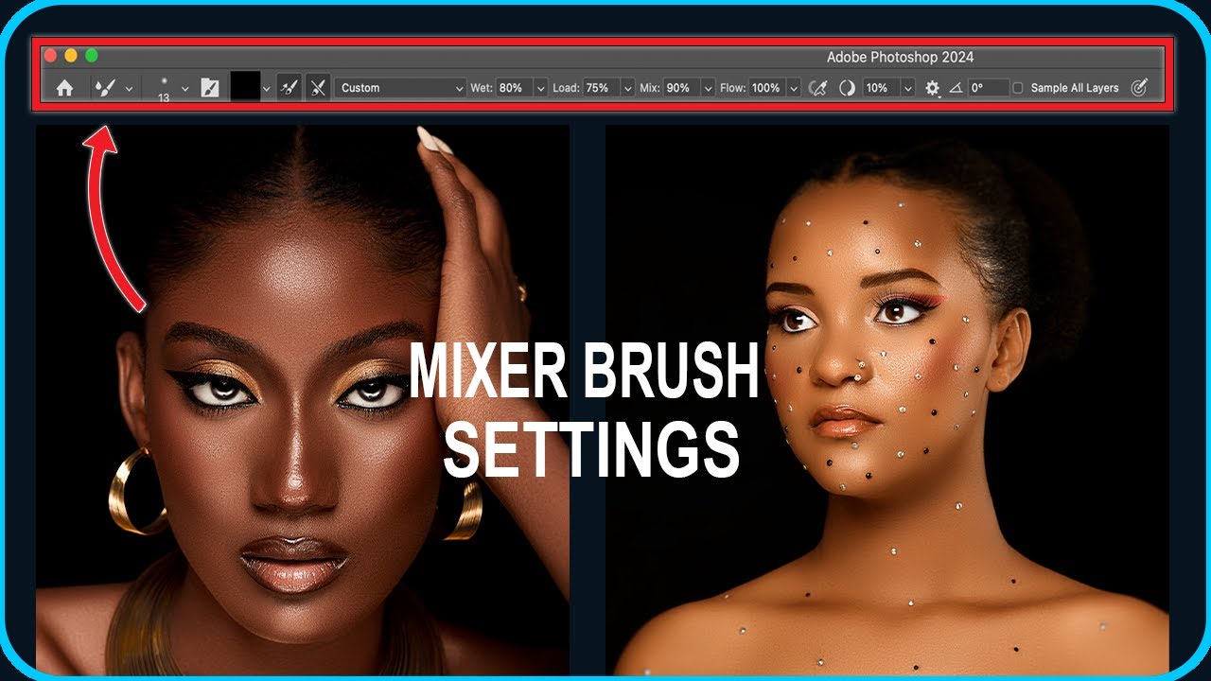Click the Sample All Layers label

(1075, 88)
